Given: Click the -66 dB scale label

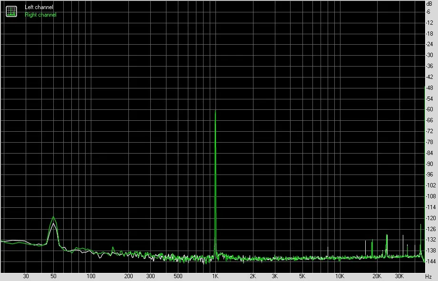Looking at the screenshot, I should point(429,120).
